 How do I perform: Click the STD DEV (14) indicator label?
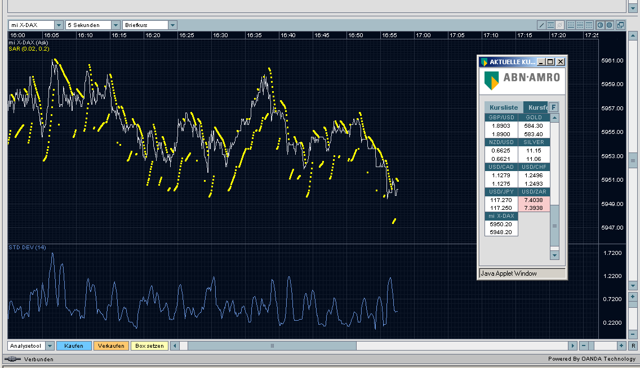tap(28, 248)
